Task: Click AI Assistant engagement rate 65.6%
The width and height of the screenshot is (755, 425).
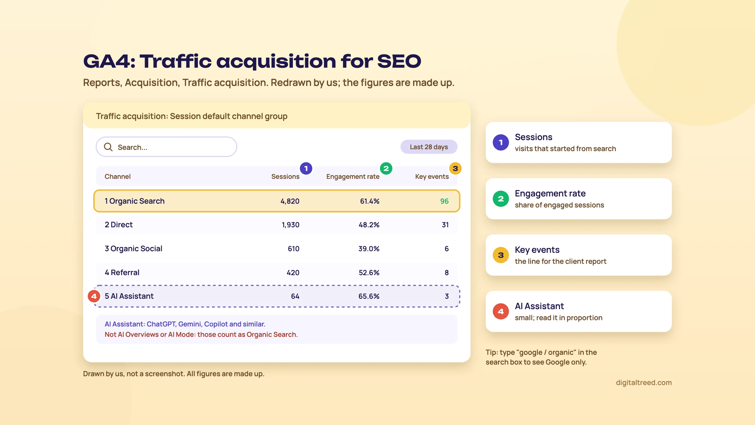Action: pyautogui.click(x=369, y=296)
